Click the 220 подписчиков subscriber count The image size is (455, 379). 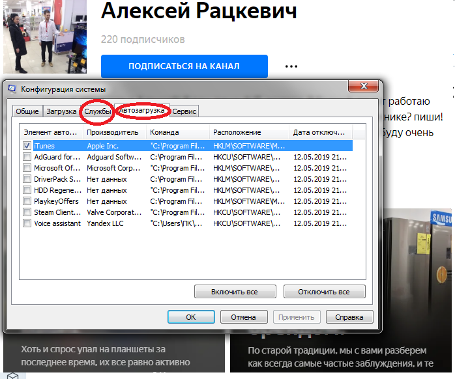coord(143,39)
